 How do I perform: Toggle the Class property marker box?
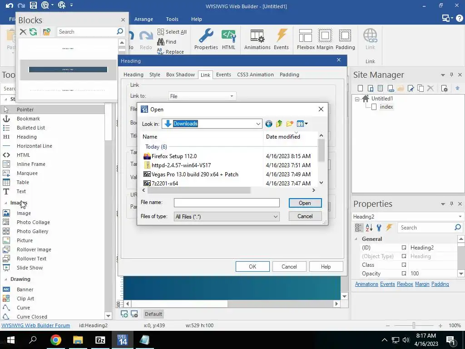404,265
